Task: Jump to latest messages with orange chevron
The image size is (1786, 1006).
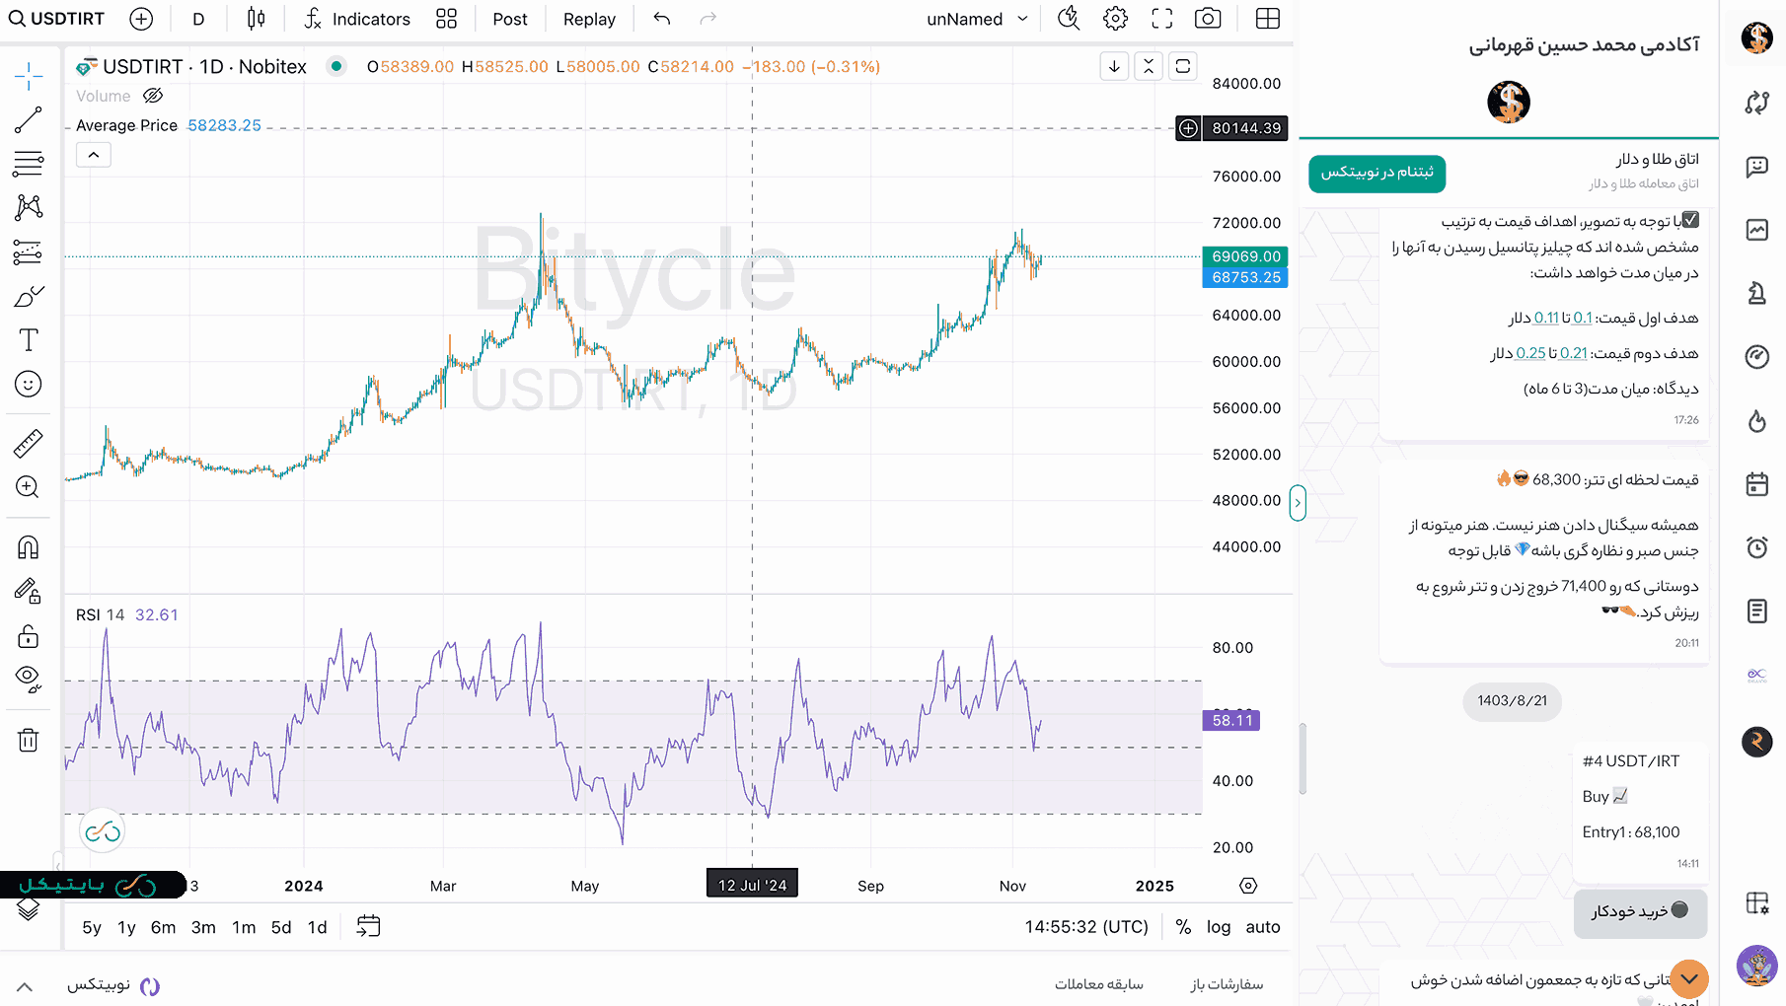Action: [1689, 979]
